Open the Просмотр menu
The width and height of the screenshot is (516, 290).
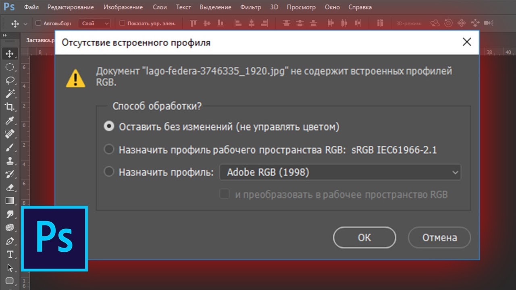click(x=302, y=7)
